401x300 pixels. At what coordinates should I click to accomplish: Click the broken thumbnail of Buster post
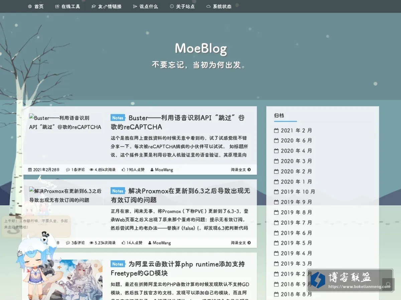pyautogui.click(x=65, y=122)
